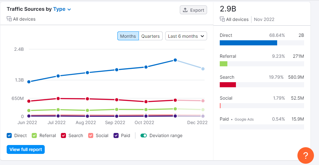This screenshot has width=319, height=165.
Task: Uncheck the Direct series checkbox
Action: pos(9,135)
